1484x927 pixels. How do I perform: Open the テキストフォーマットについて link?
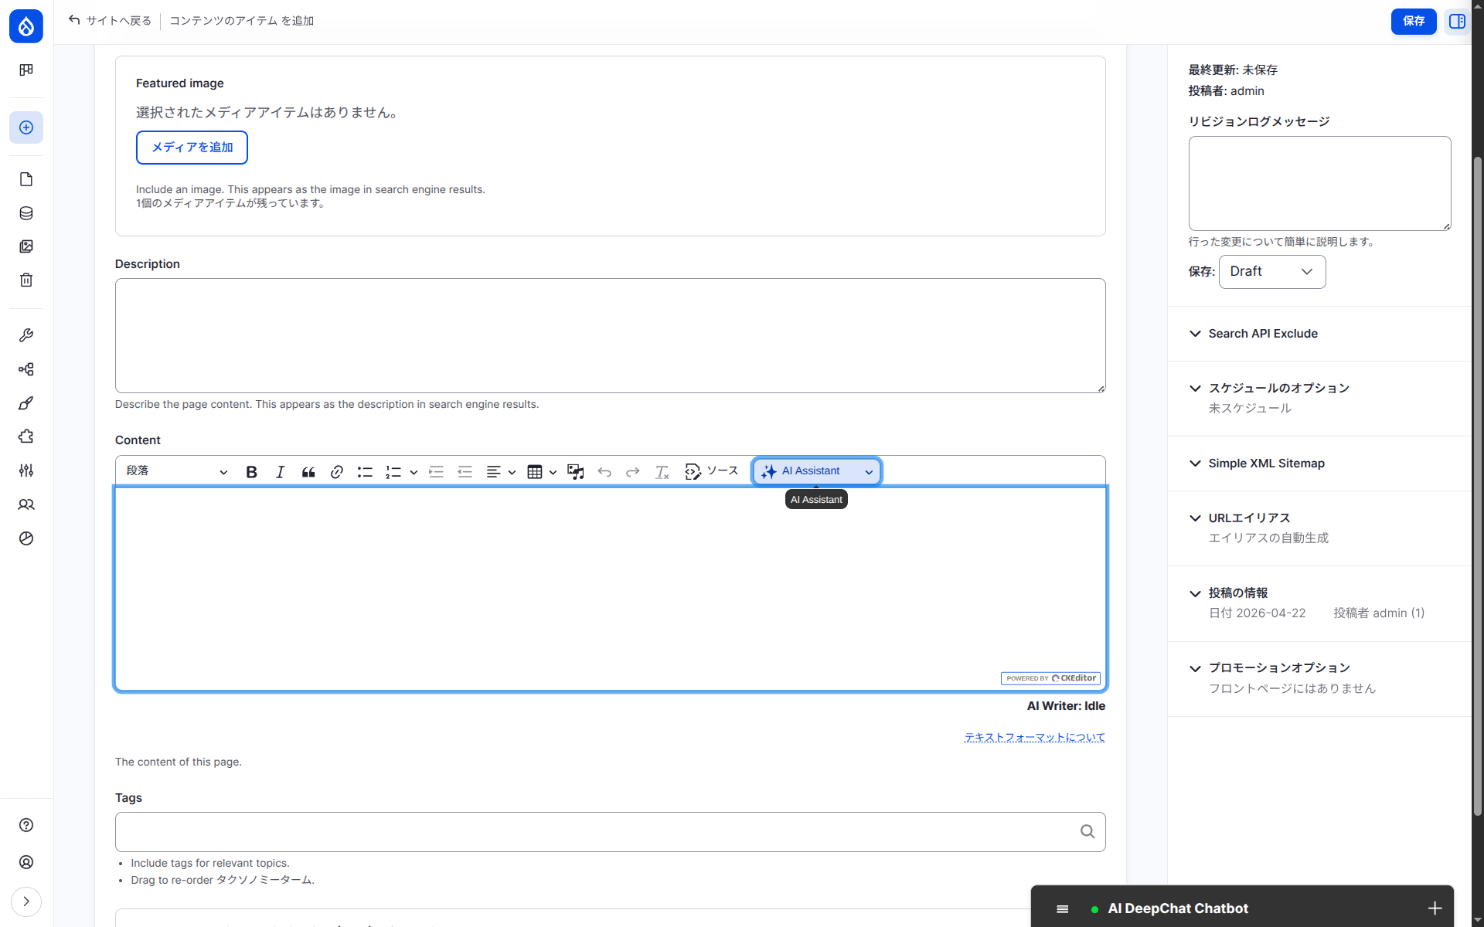point(1034,737)
